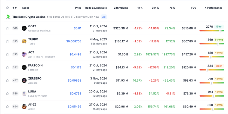Click the Normal badge on ZEREBRO row
Image resolution: width=228 pixels, height=114 pixels.
point(219,79)
